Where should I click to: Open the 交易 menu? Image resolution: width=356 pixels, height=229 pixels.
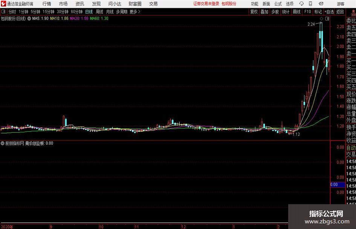pos(153,4)
